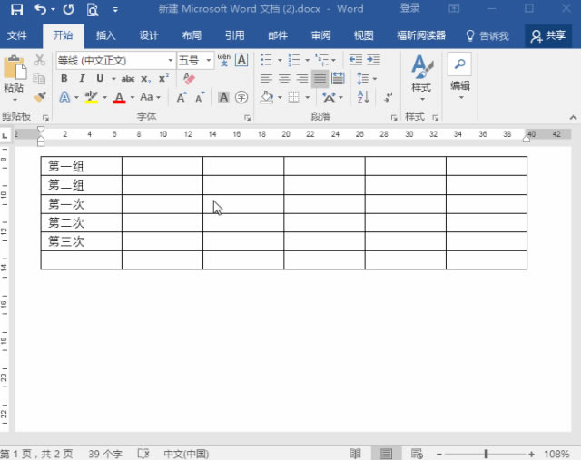Screen dimensions: 581x460
Task: Click the zoom level 108% button
Action: tap(556, 454)
